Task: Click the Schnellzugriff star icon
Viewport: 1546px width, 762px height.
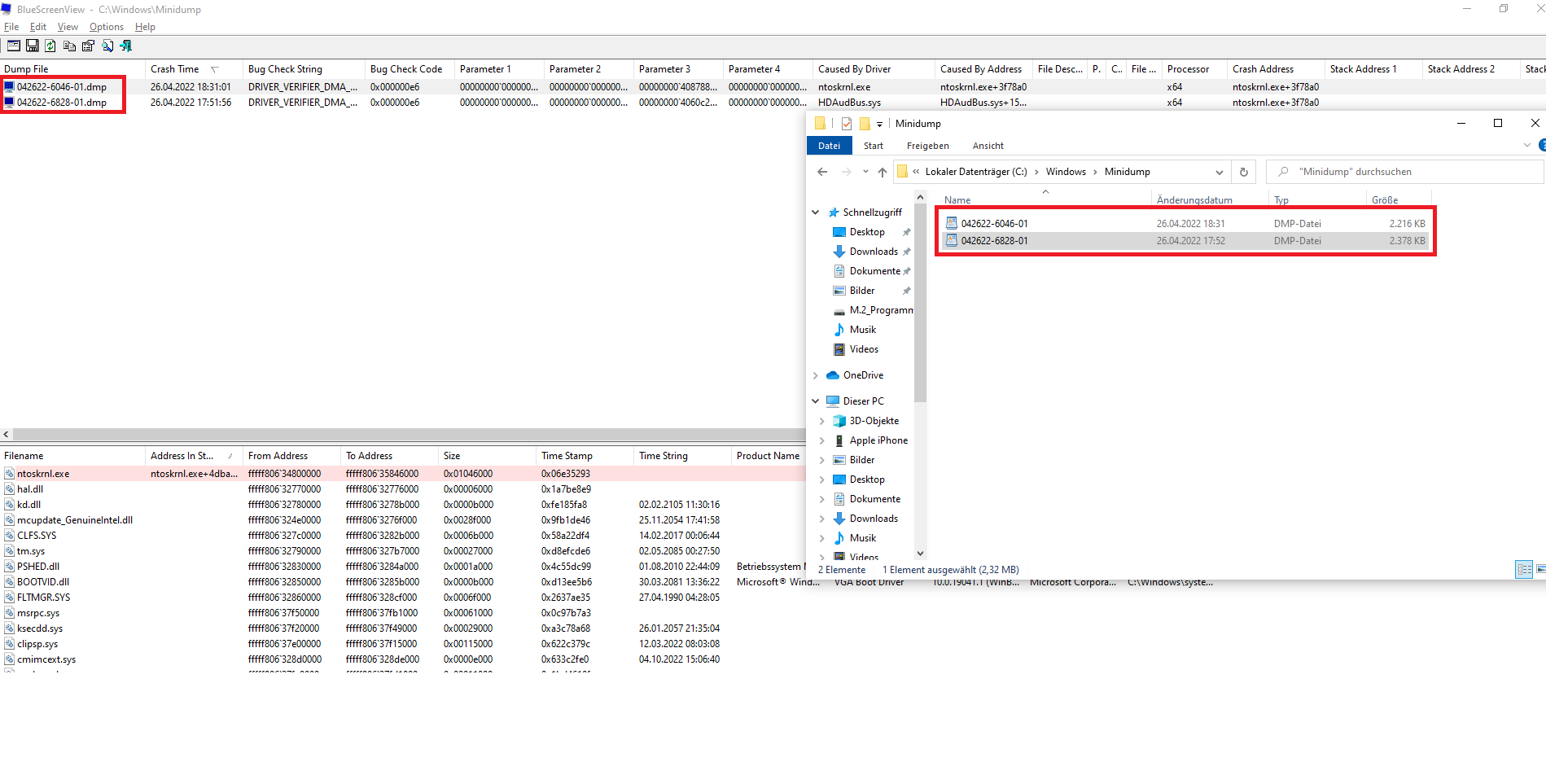Action: point(834,212)
